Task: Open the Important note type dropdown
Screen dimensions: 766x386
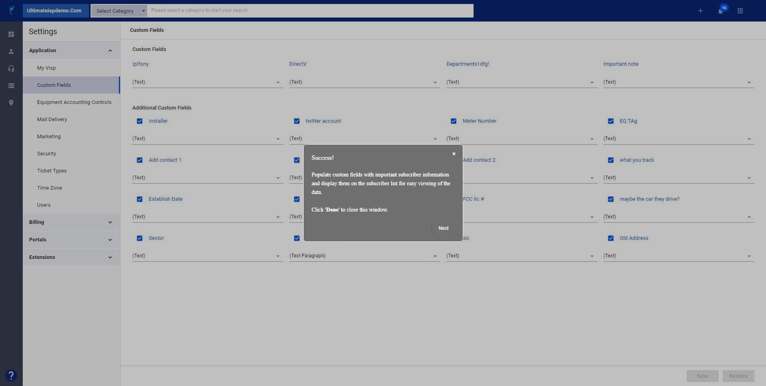Action: pyautogui.click(x=679, y=82)
